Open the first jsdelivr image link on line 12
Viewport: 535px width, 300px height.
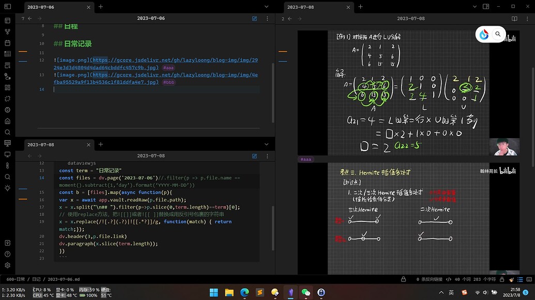pyautogui.click(x=156, y=64)
